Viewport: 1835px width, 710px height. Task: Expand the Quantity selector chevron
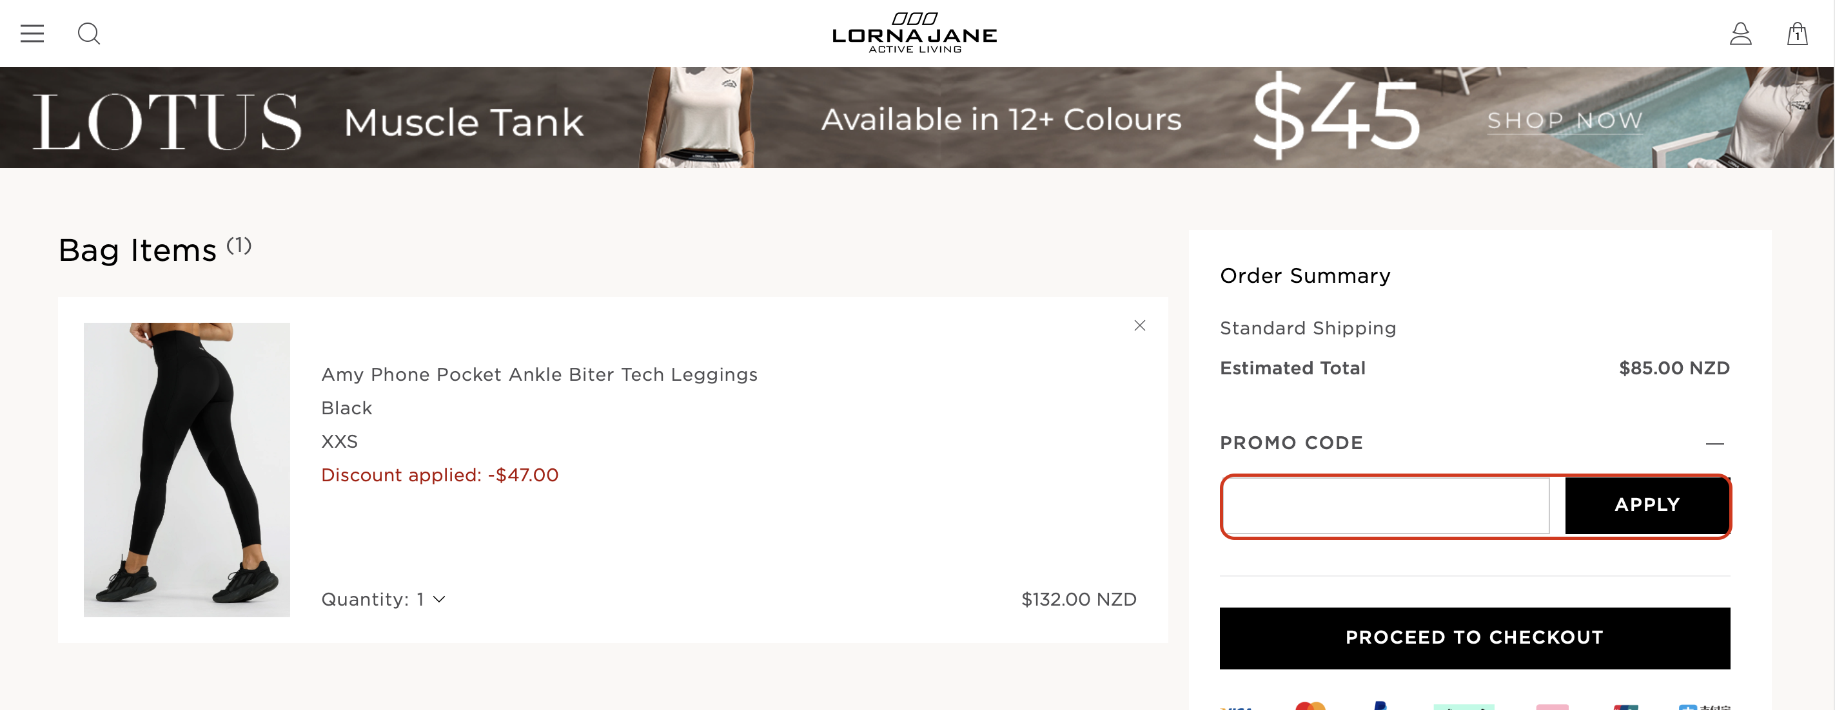(x=440, y=600)
